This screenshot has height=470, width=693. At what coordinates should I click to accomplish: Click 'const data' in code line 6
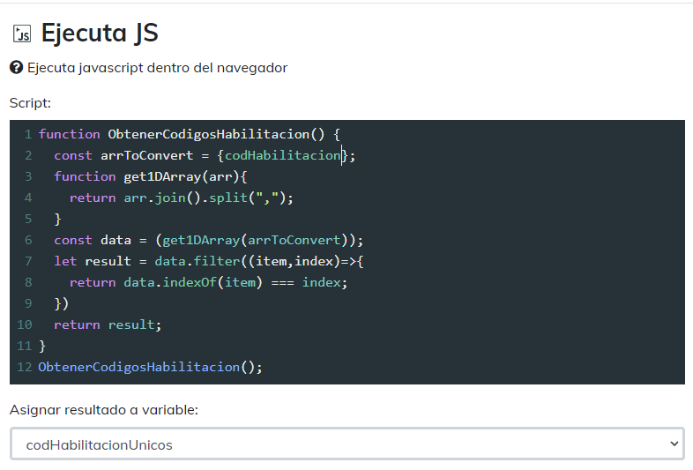pos(93,240)
